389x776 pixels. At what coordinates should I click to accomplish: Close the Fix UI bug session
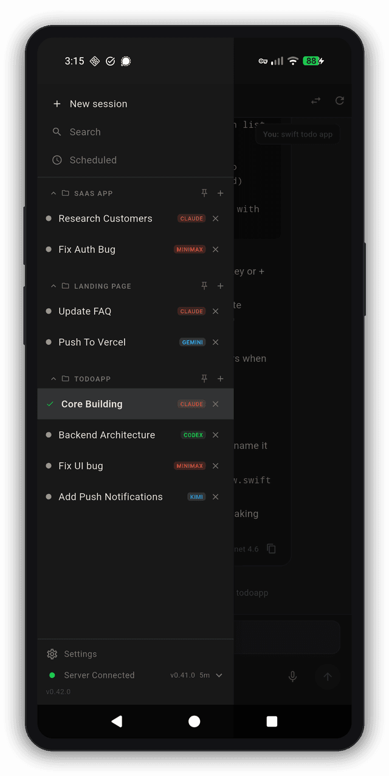coord(215,465)
